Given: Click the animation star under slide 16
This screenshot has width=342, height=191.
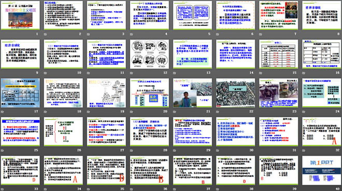Looking at the screenshot, I should (304, 73).
